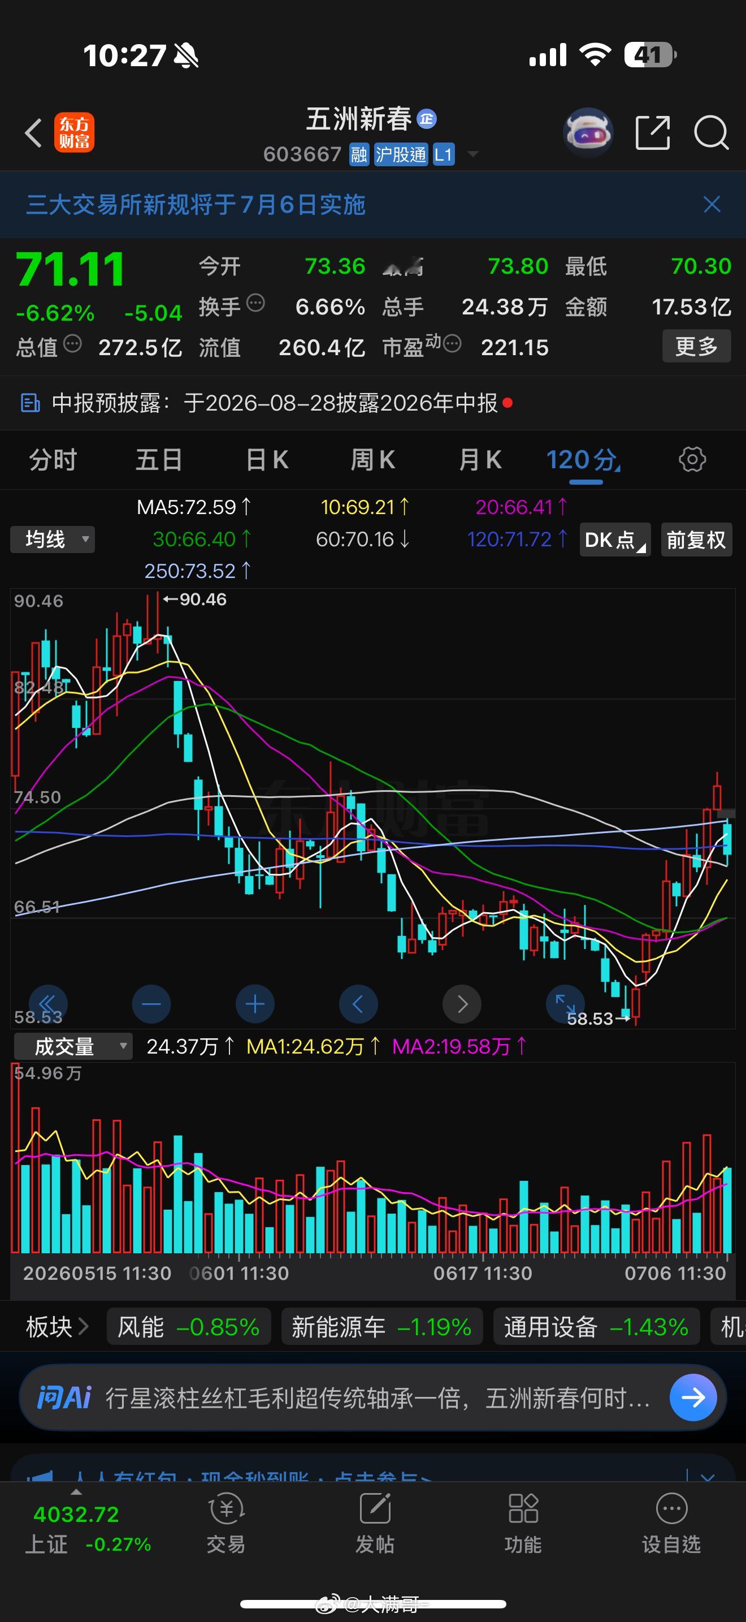Screen dimensions: 746x1622
Task: Switch to the 月K tab
Action: point(480,460)
